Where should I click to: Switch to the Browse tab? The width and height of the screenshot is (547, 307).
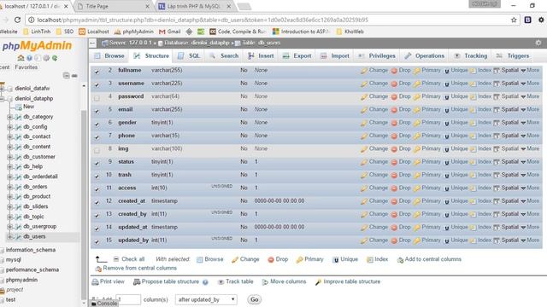[x=109, y=56]
